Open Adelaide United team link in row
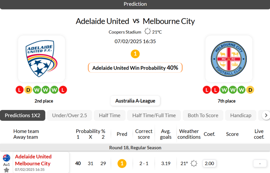Screen dimensions: 270x173 click(x=33, y=157)
